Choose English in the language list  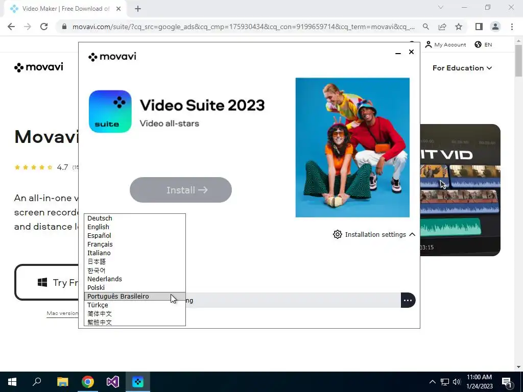tap(134, 227)
